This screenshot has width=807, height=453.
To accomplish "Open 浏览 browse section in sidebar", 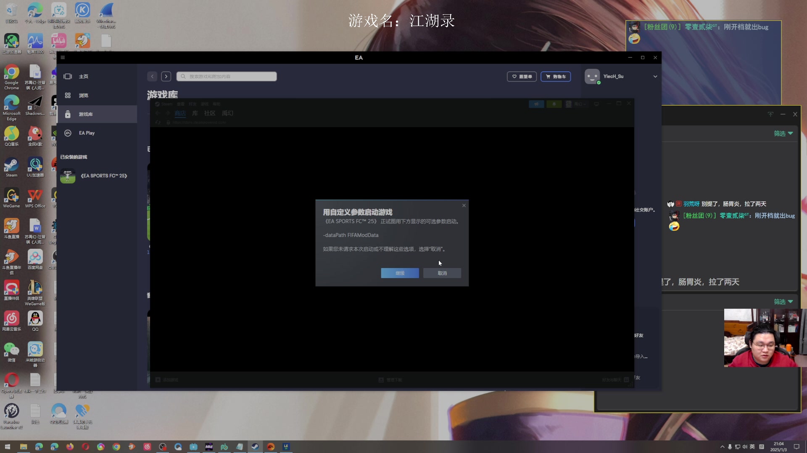I will tap(83, 96).
